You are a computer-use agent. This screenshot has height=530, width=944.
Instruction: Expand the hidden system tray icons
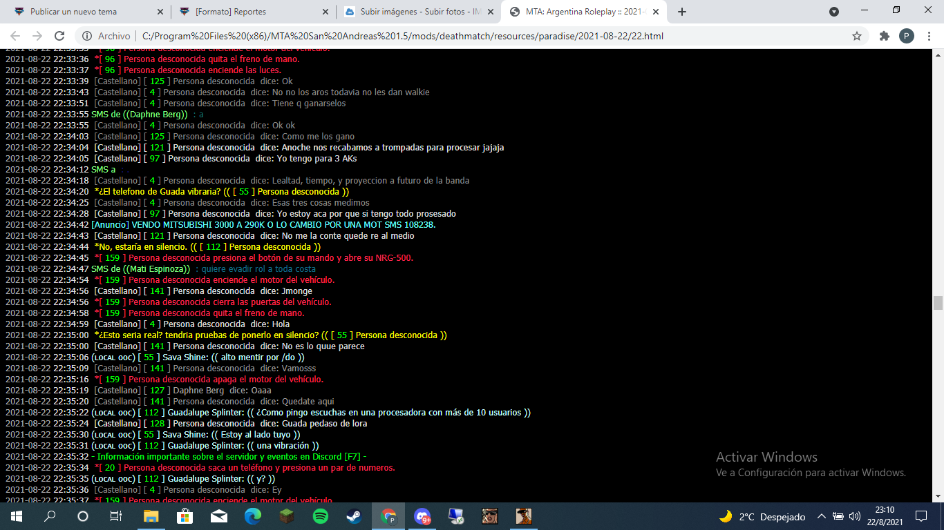point(821,516)
